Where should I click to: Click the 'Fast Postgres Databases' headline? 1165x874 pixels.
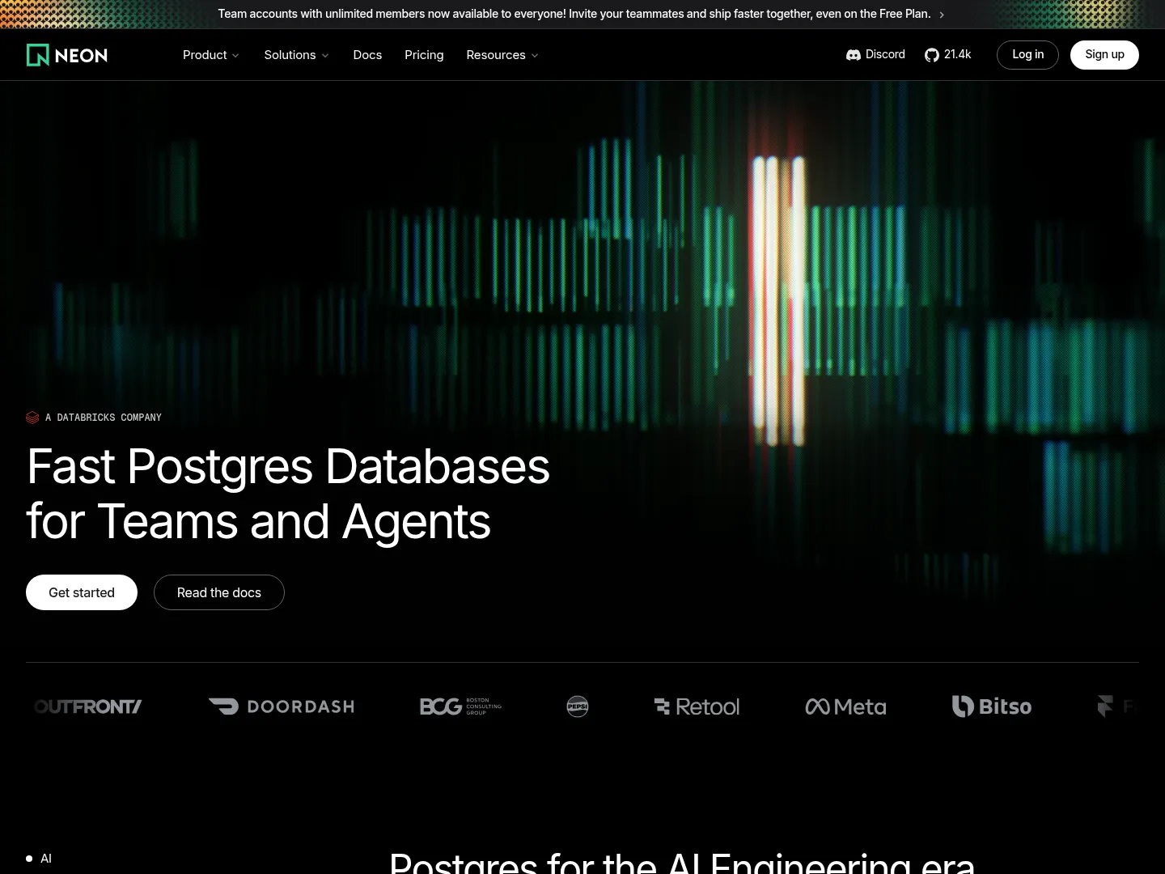tap(288, 494)
